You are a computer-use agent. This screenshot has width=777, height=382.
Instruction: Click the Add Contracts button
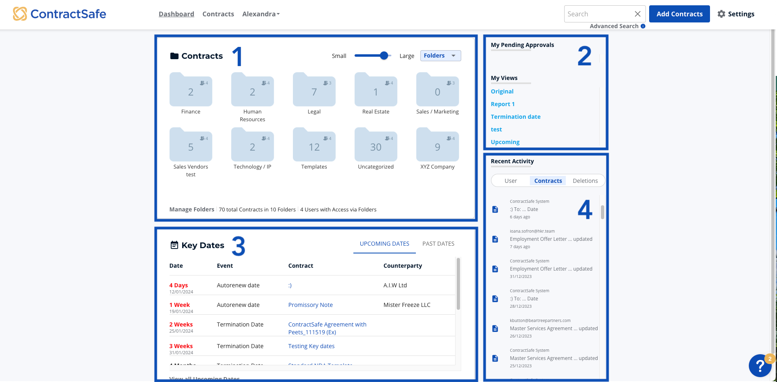[x=679, y=13]
